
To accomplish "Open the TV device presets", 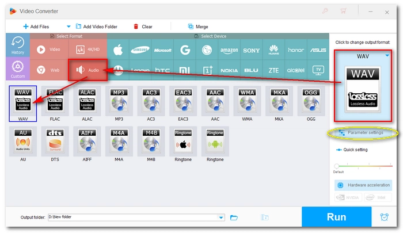I will tap(318, 70).
